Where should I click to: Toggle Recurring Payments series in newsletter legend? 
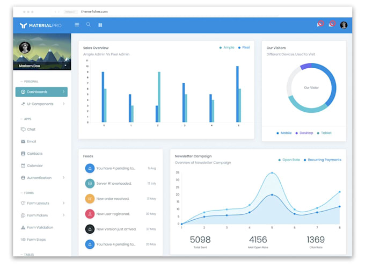[x=323, y=160]
